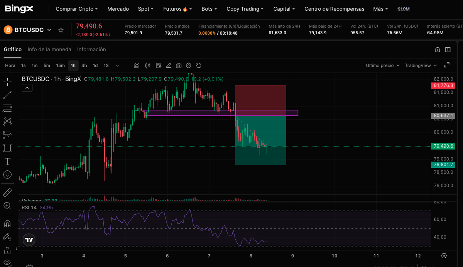This screenshot has width=463, height=267.
Task: Click the reset chart refresh icon
Action: [x=199, y=65]
